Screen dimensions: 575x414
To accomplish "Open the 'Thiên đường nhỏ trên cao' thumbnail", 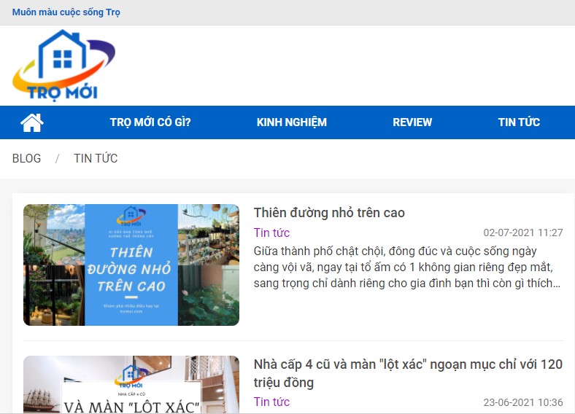I will [131, 265].
